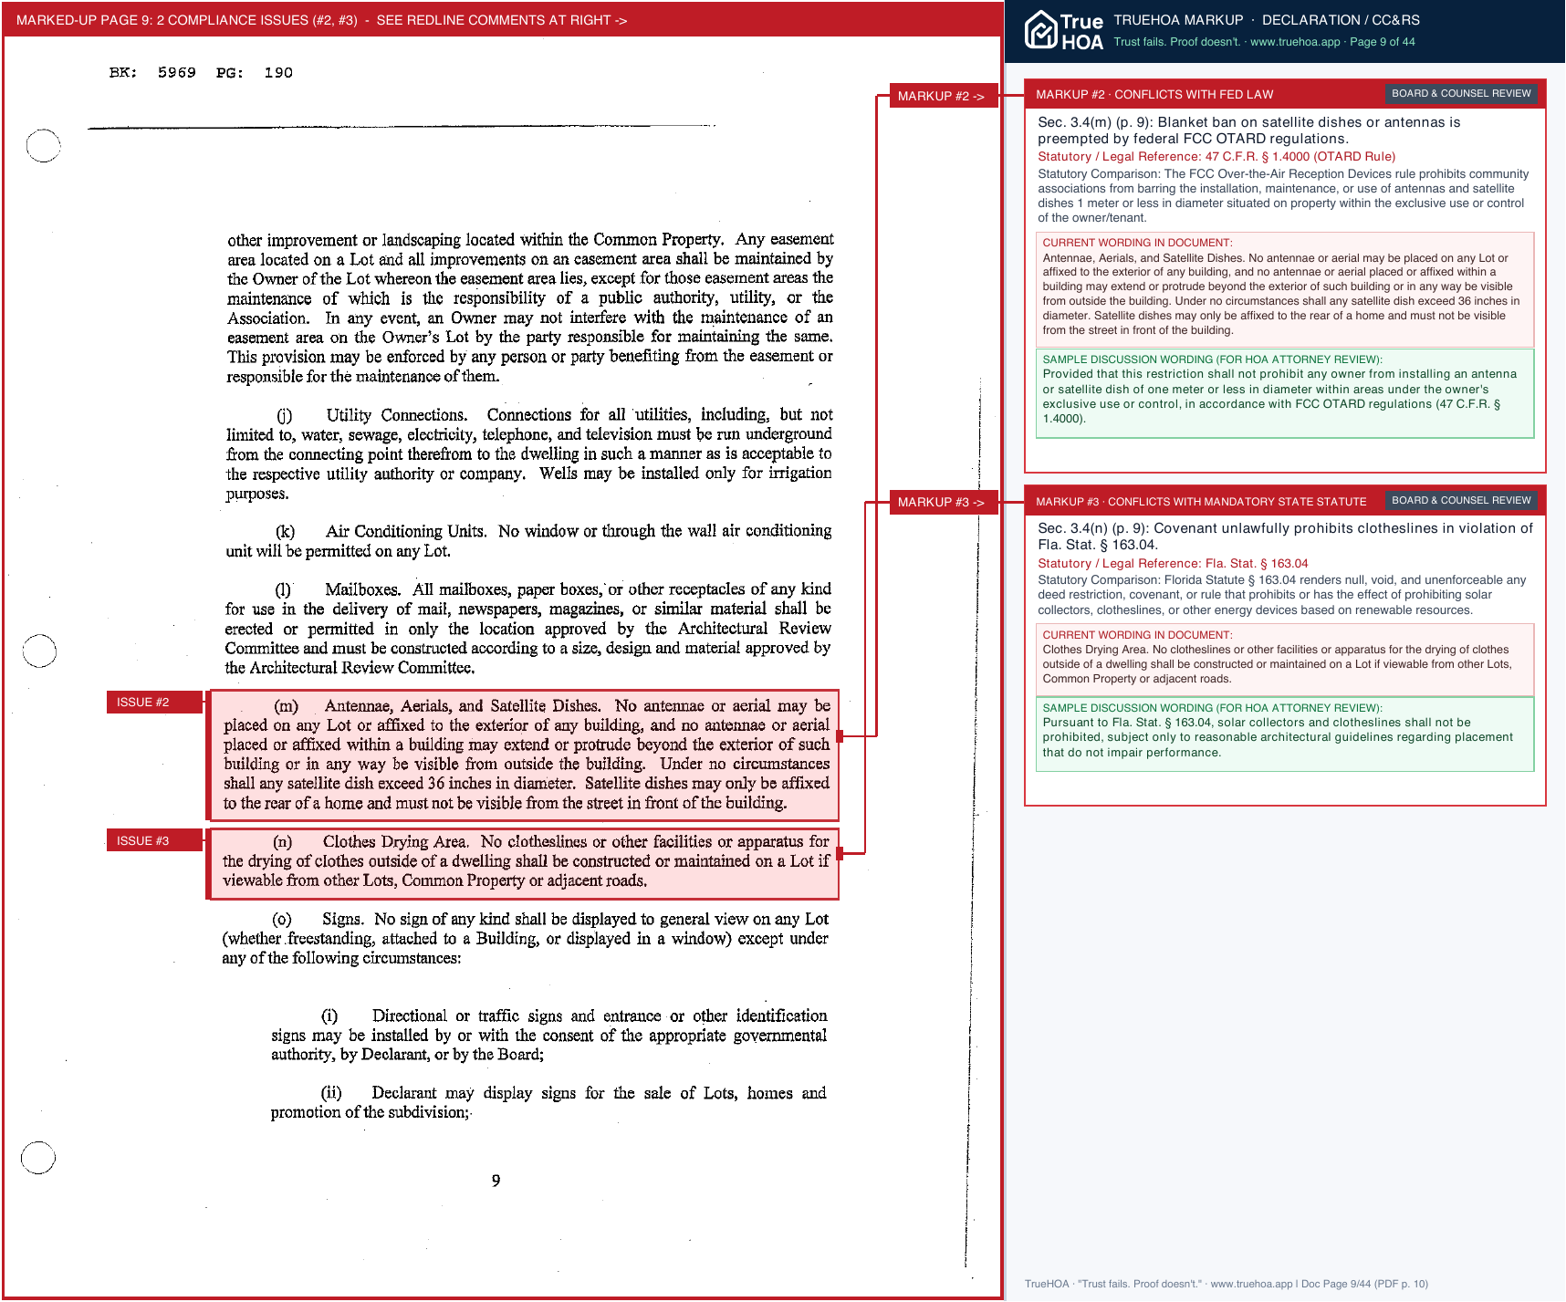
Task: Click the ISSUE #2 red label
Action: tap(153, 702)
